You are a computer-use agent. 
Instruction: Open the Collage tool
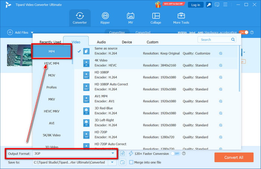155,18
